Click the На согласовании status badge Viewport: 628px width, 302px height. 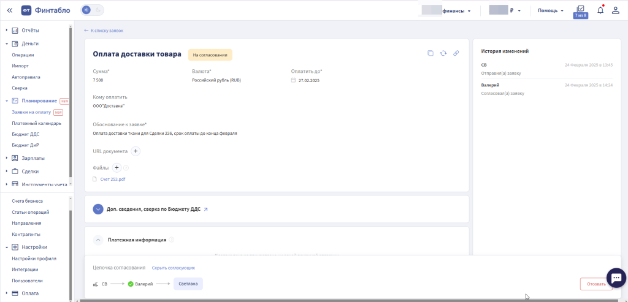click(x=210, y=55)
